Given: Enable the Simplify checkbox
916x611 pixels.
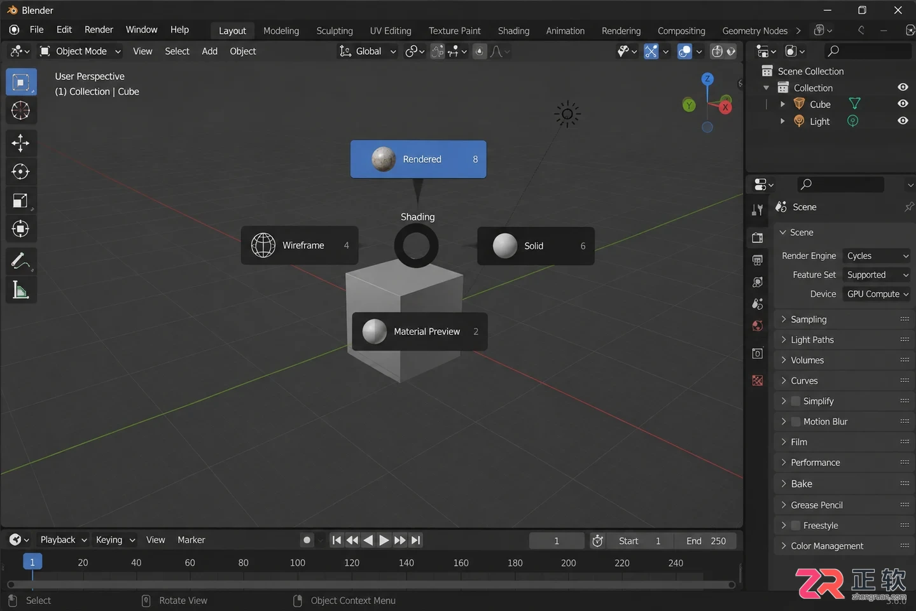Looking at the screenshot, I should click(x=795, y=401).
